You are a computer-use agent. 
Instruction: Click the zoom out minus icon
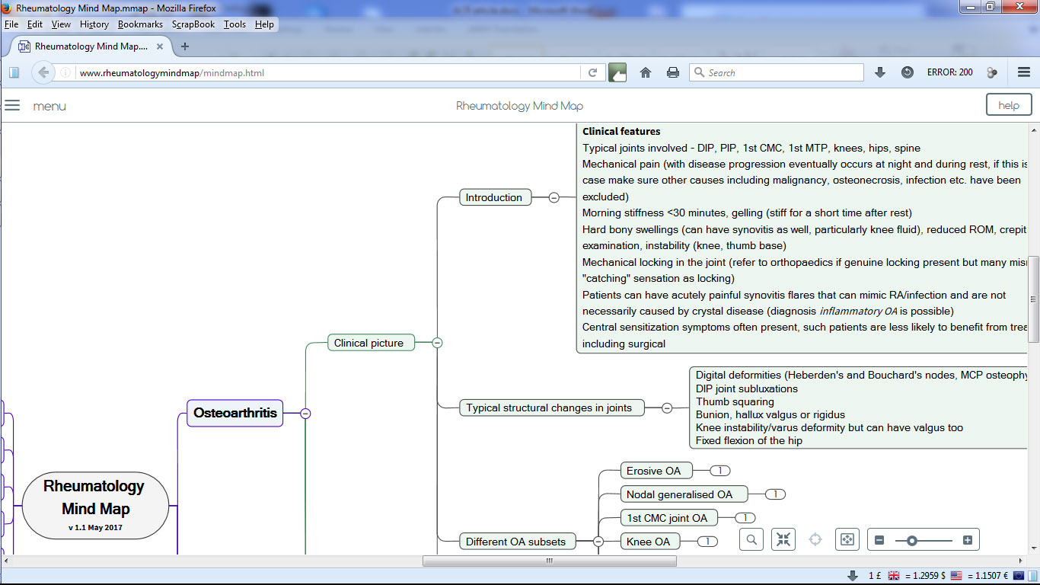point(879,540)
